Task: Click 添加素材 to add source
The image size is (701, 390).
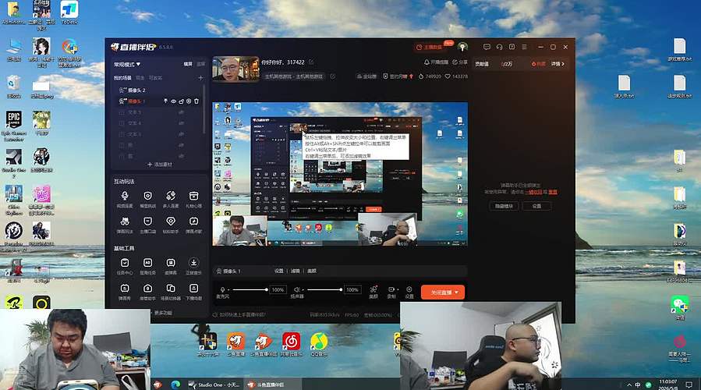Action: [160, 165]
